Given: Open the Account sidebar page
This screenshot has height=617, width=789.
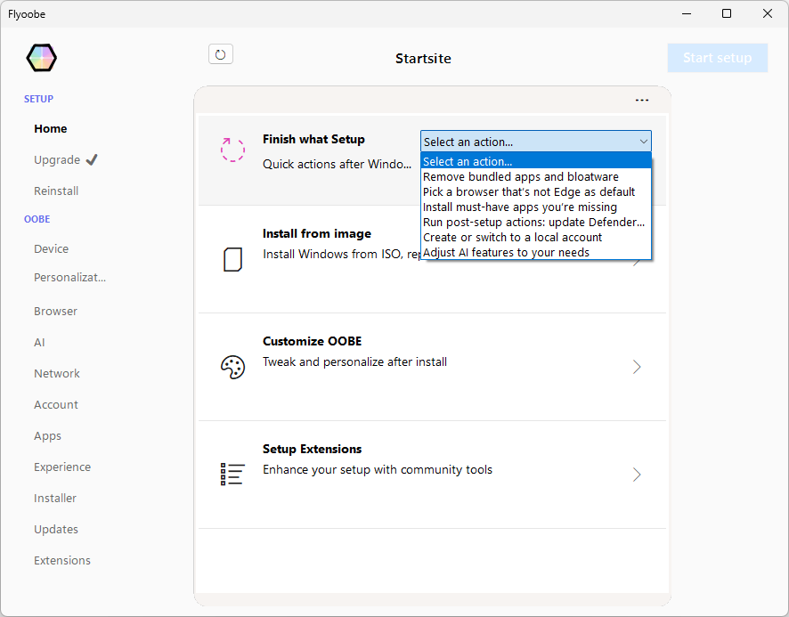Looking at the screenshot, I should coord(56,405).
